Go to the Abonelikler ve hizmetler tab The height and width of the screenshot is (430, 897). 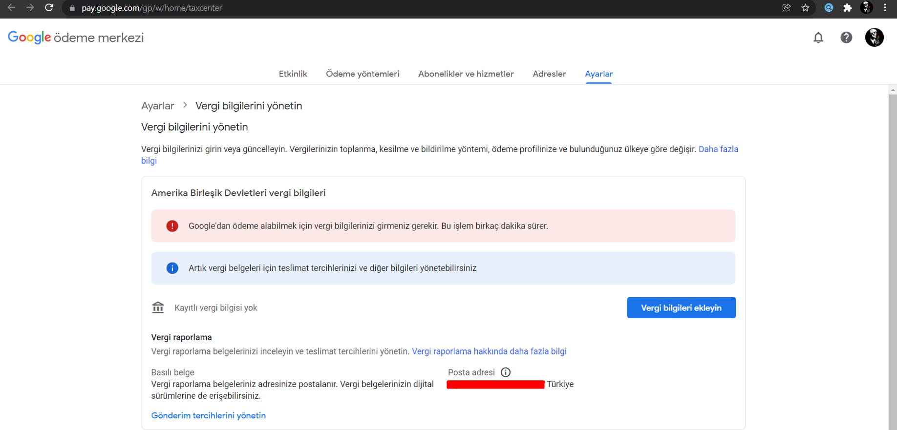[466, 74]
